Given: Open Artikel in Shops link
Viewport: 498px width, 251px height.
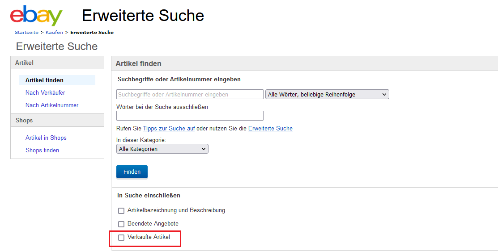Looking at the screenshot, I should pos(46,138).
